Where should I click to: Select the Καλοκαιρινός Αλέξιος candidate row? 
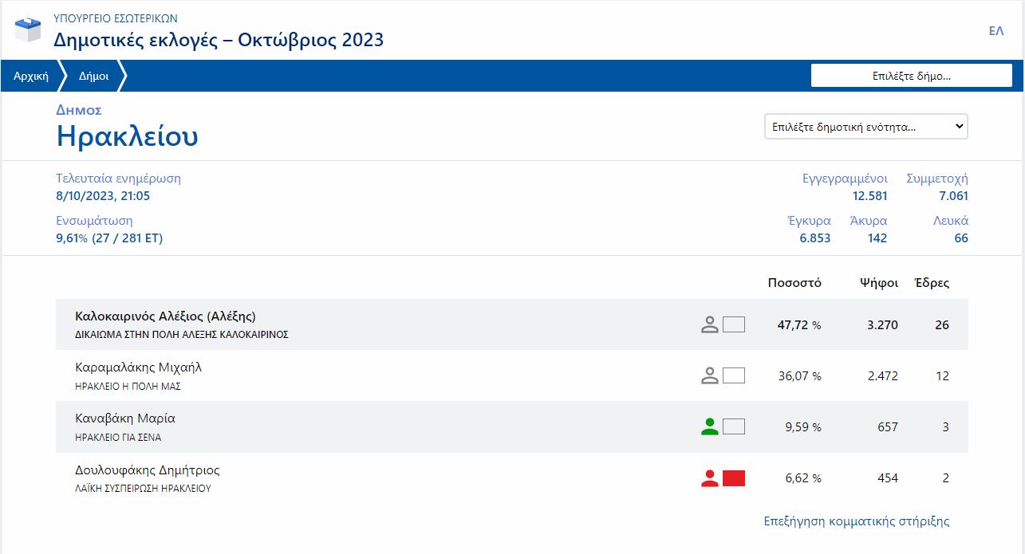pyautogui.click(x=165, y=316)
